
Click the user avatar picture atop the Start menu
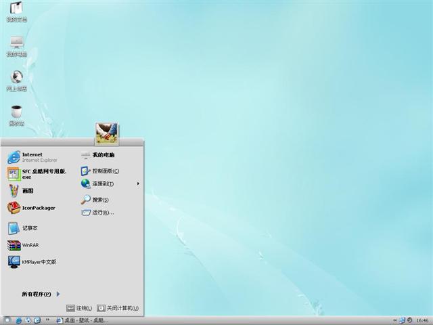pos(107,133)
